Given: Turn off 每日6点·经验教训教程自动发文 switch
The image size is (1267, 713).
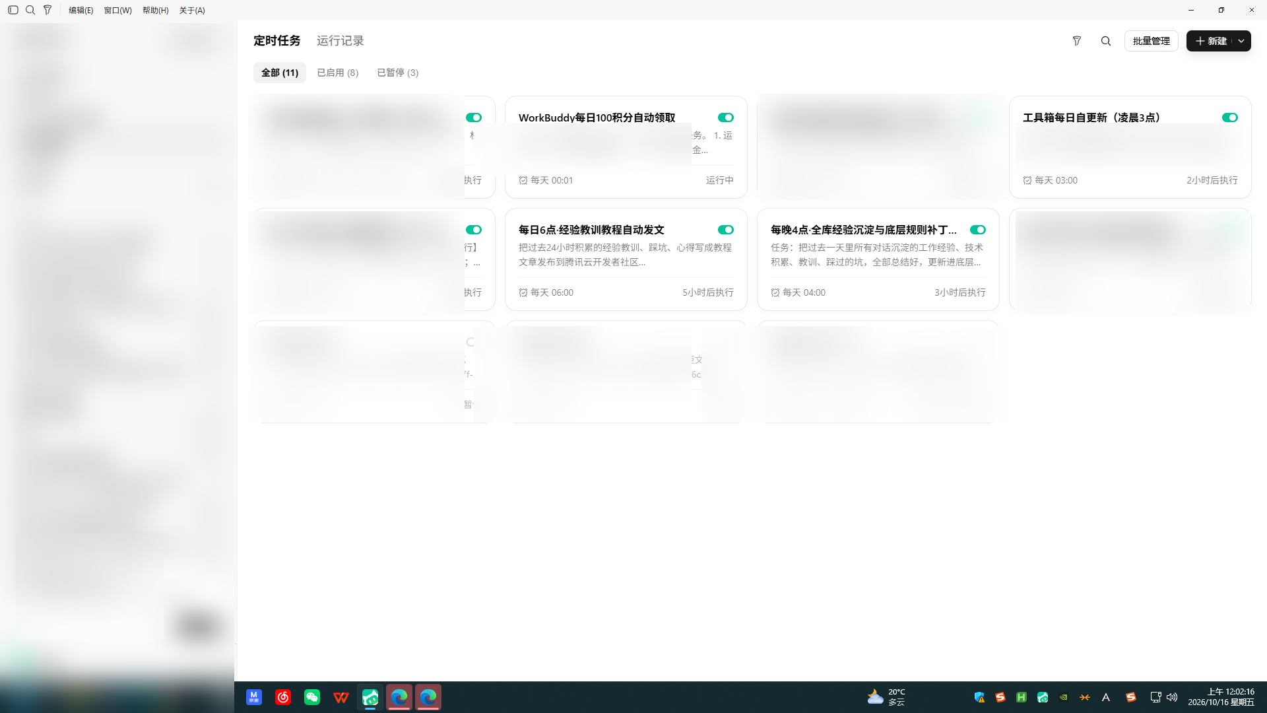Looking at the screenshot, I should [726, 230].
